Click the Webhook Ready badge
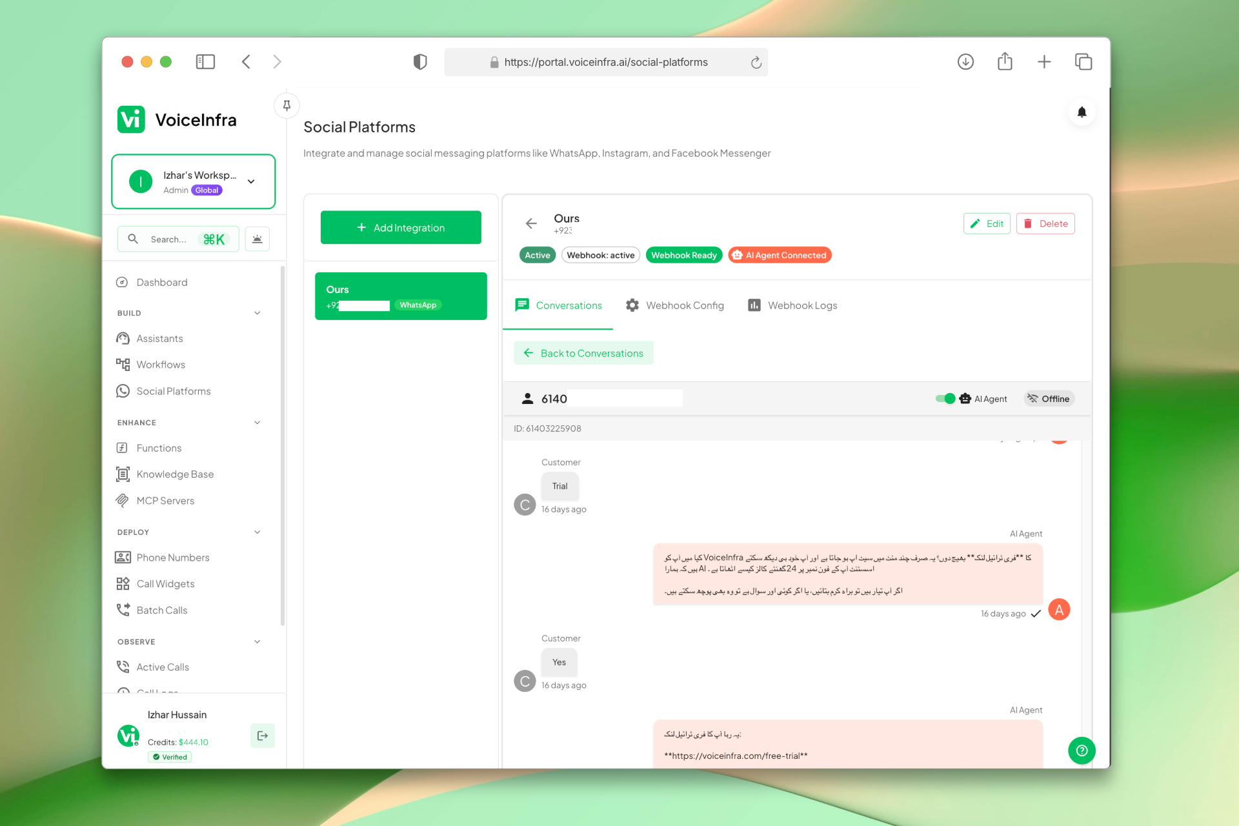The height and width of the screenshot is (826, 1239). (x=684, y=256)
